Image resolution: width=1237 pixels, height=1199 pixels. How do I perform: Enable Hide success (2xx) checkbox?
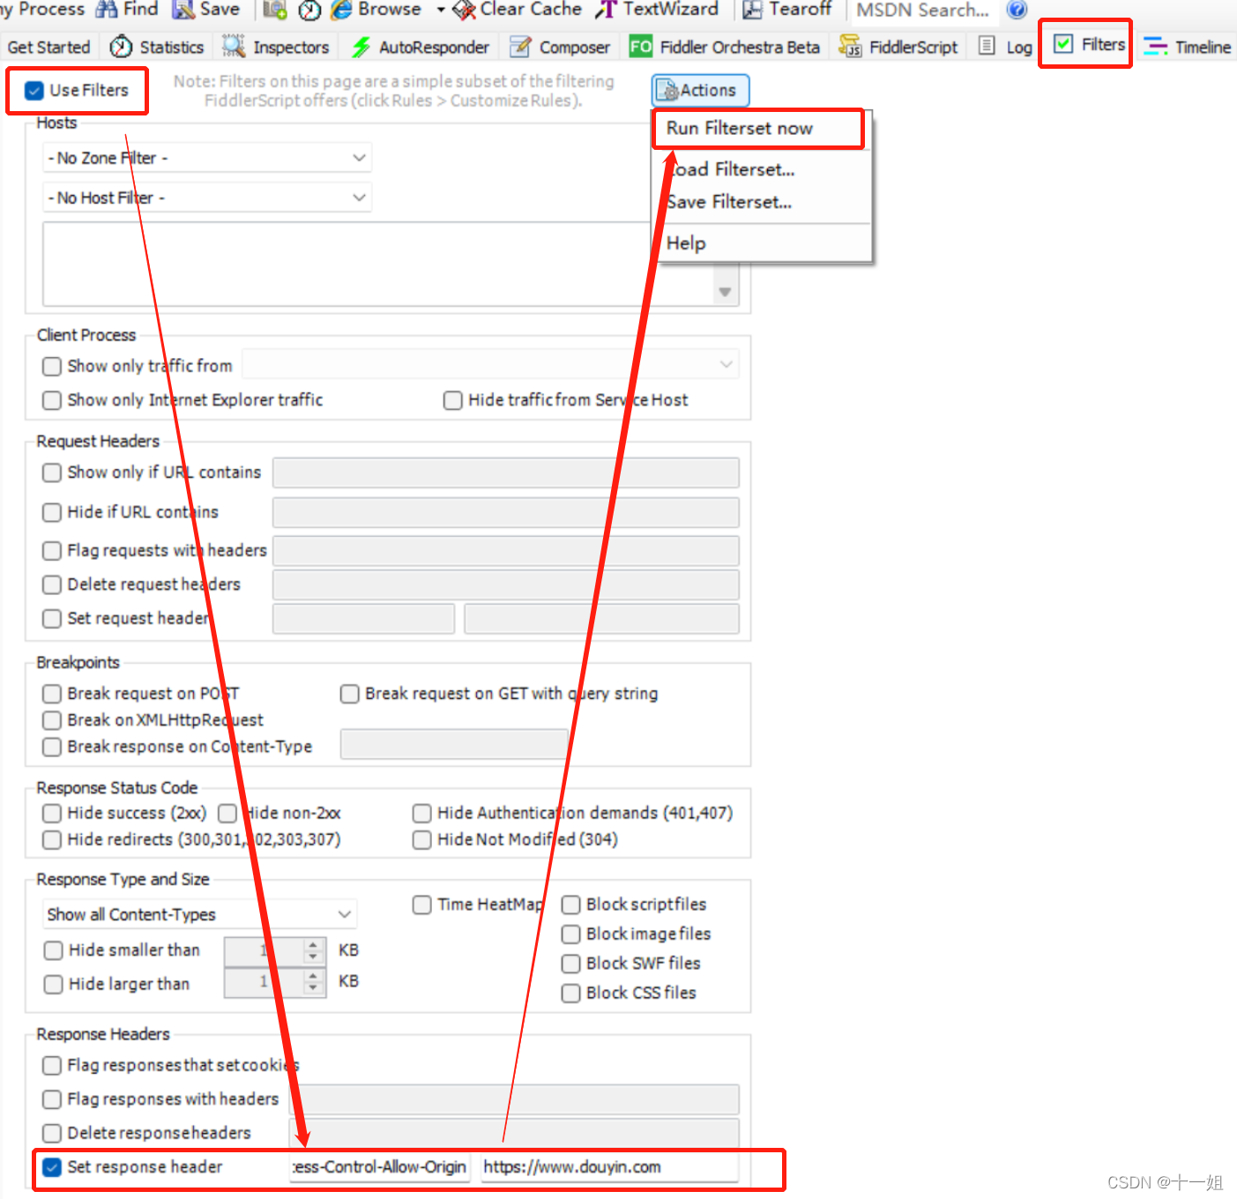pos(52,813)
